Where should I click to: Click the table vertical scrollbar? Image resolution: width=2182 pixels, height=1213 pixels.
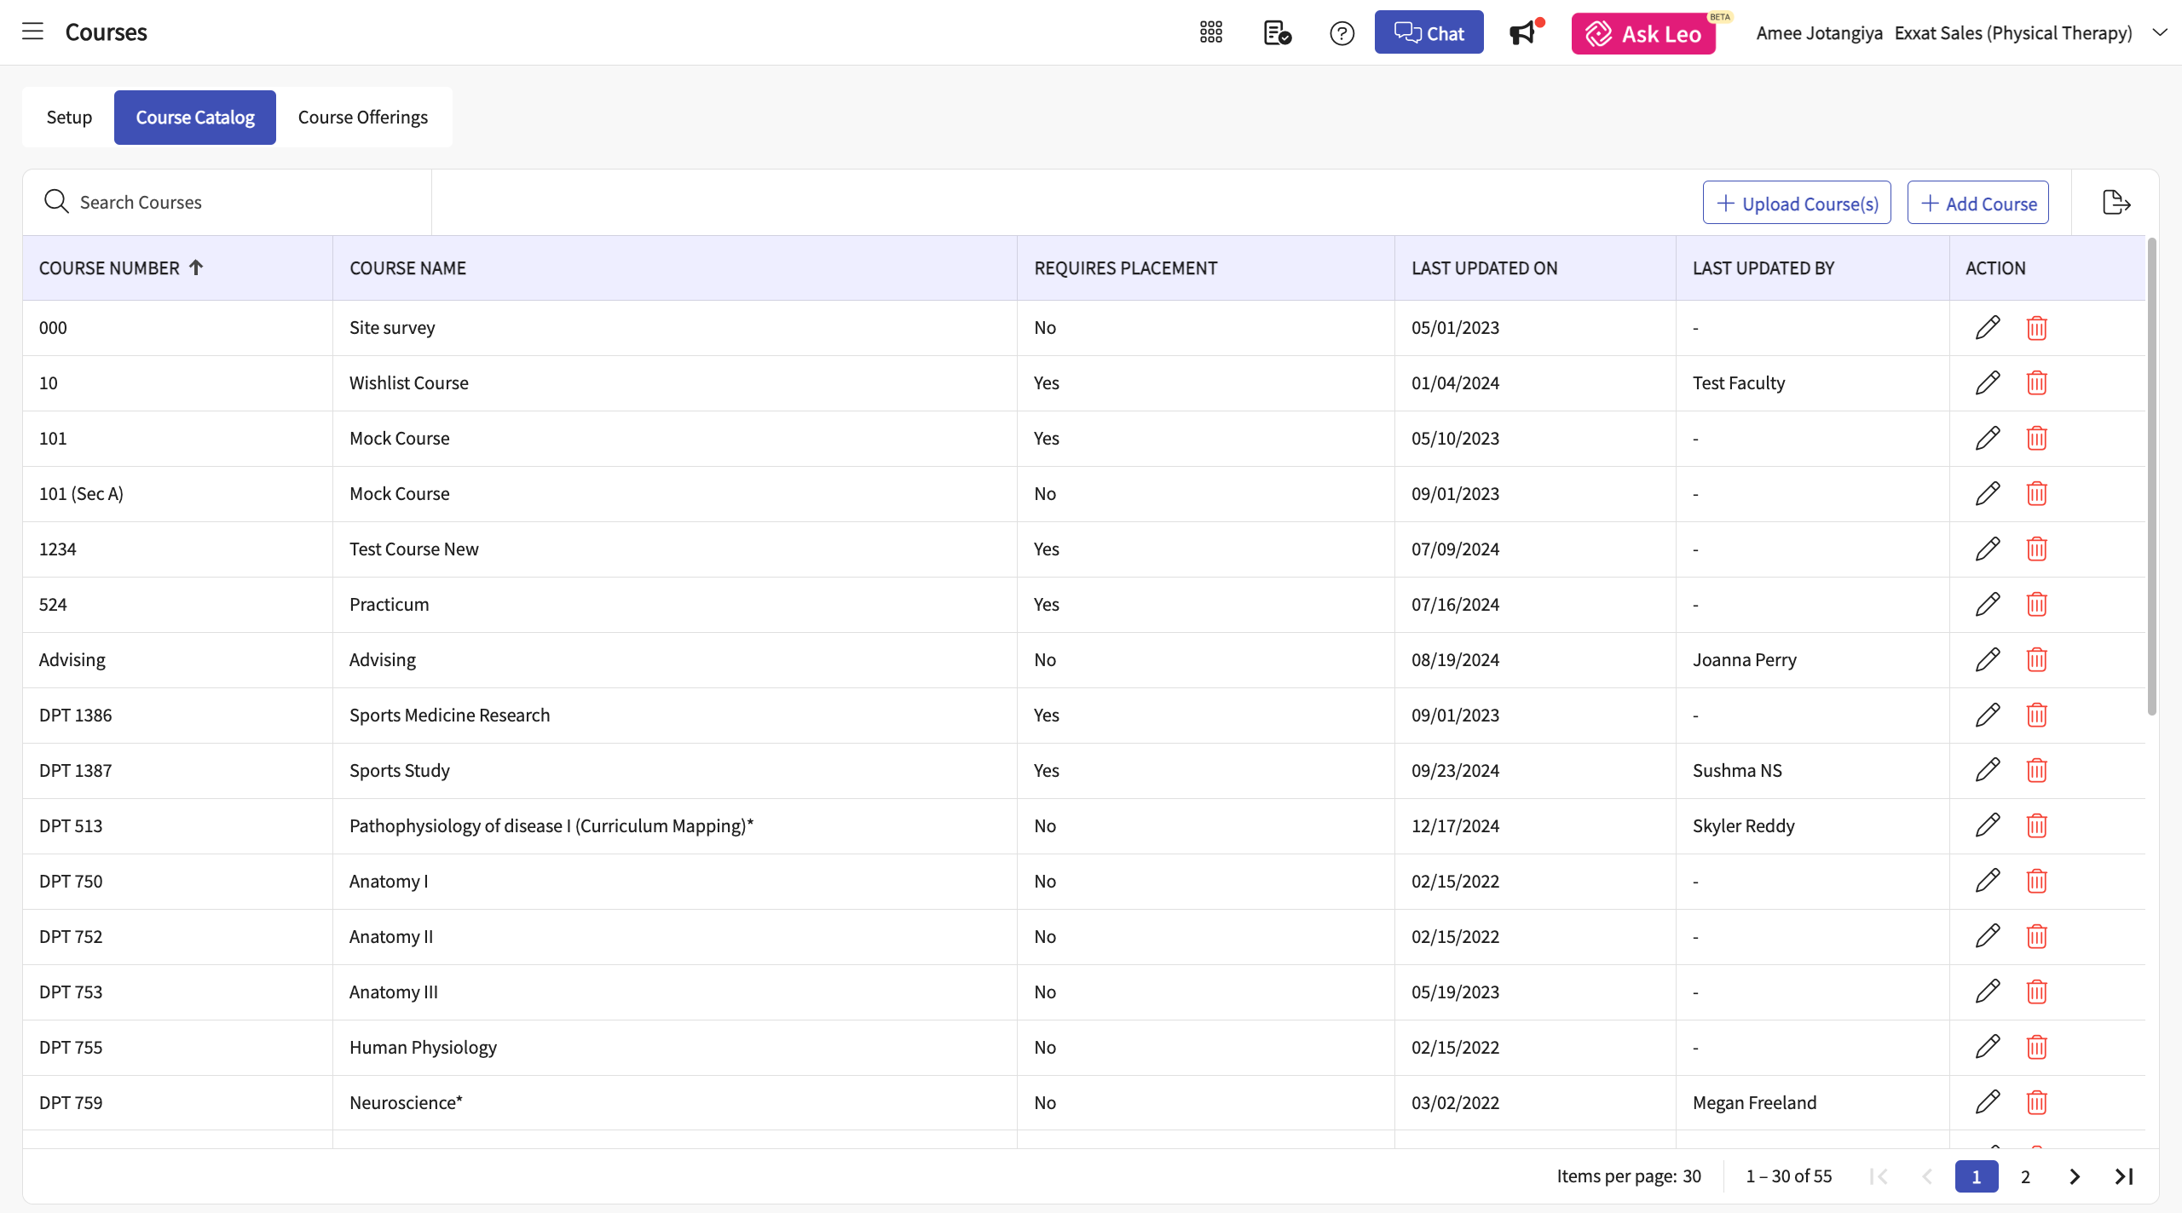coord(2151,477)
